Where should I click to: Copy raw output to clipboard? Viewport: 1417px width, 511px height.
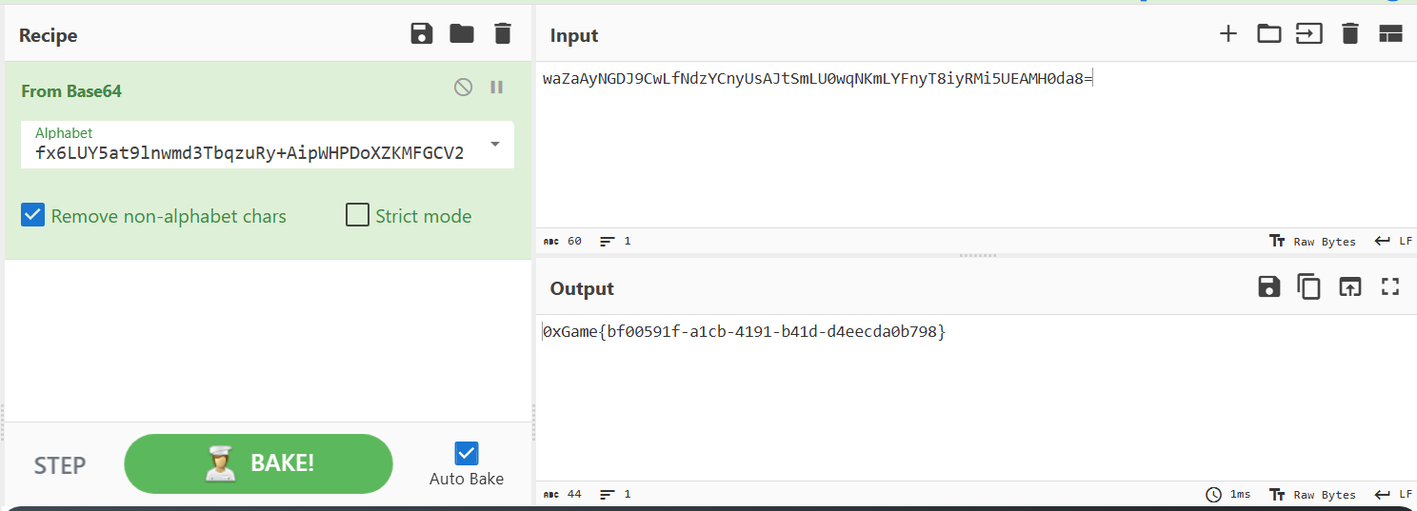point(1309,286)
